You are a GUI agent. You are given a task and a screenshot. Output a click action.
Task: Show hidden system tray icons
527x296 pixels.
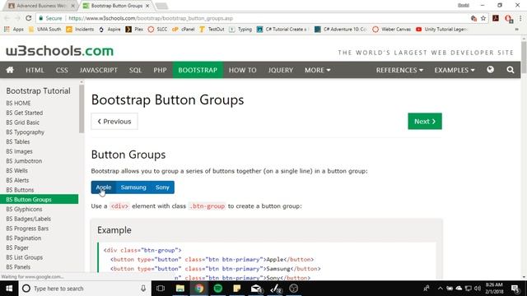pyautogui.click(x=440, y=289)
